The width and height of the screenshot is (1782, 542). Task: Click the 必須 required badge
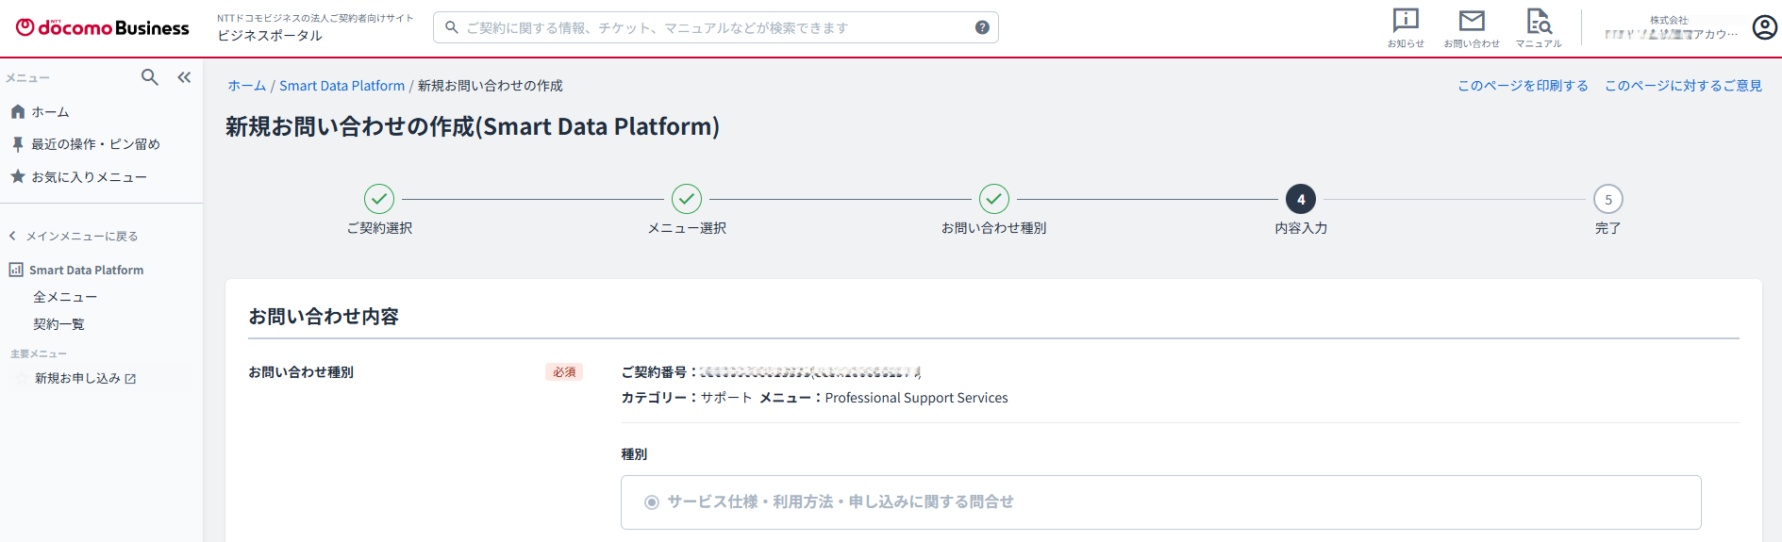coord(564,372)
